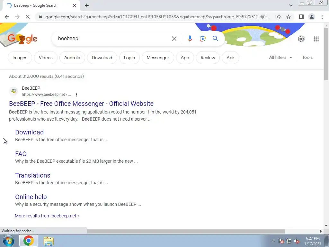
Task: Open Chrome three-dot menu
Action: pyautogui.click(x=322, y=17)
